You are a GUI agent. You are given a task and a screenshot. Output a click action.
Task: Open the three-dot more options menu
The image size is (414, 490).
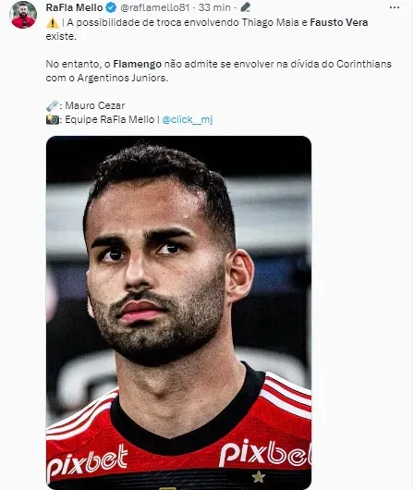tap(395, 7)
